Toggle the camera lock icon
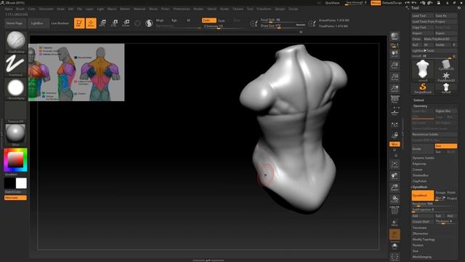 (395, 135)
